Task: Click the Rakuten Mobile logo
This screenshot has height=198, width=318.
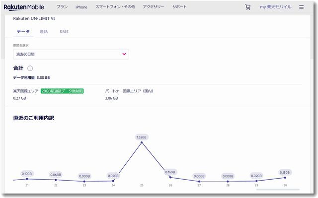Action: click(x=24, y=7)
